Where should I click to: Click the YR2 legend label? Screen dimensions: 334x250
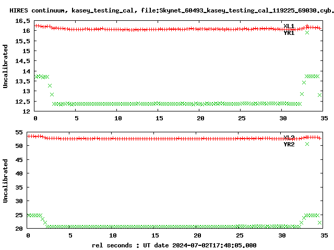[x=289, y=144]
